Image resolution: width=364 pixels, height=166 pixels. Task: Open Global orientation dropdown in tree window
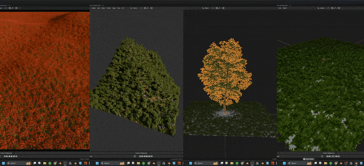pos(207,8)
